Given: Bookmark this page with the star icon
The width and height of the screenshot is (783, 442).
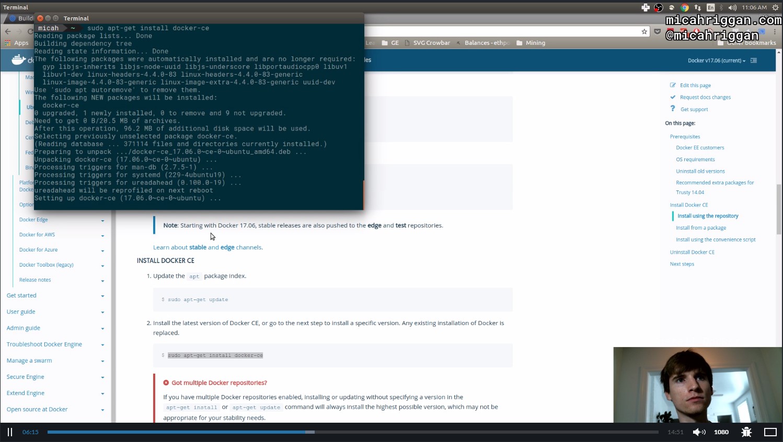Looking at the screenshot, I should (644, 31).
